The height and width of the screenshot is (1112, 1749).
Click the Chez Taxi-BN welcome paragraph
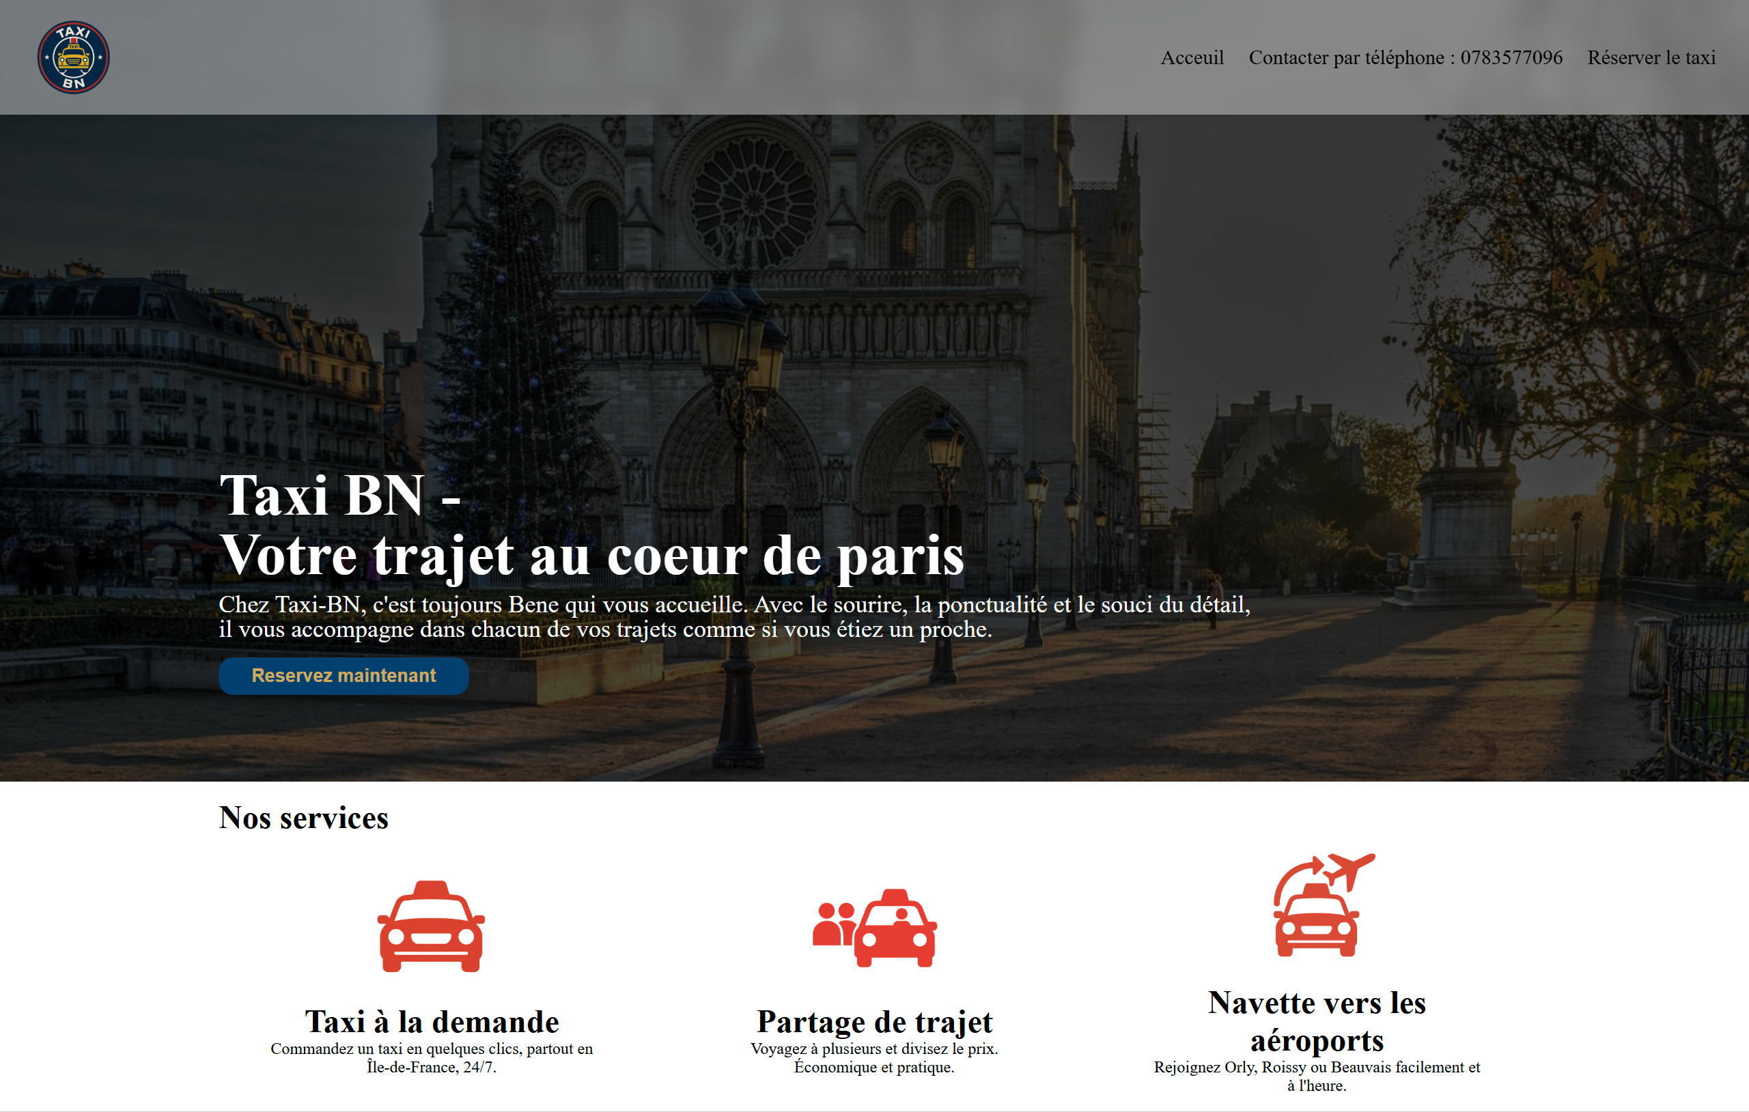(733, 616)
